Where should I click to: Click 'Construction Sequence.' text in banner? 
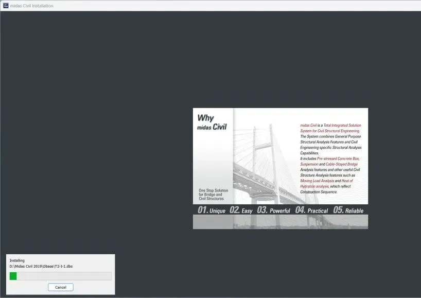tap(319, 192)
